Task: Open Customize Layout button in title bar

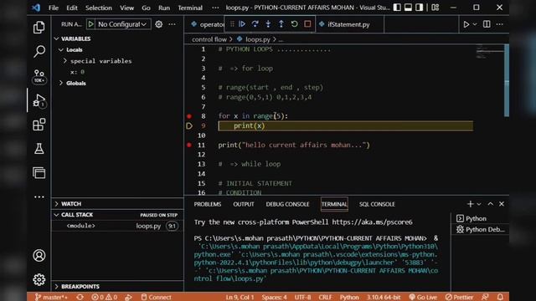Action: point(435,8)
